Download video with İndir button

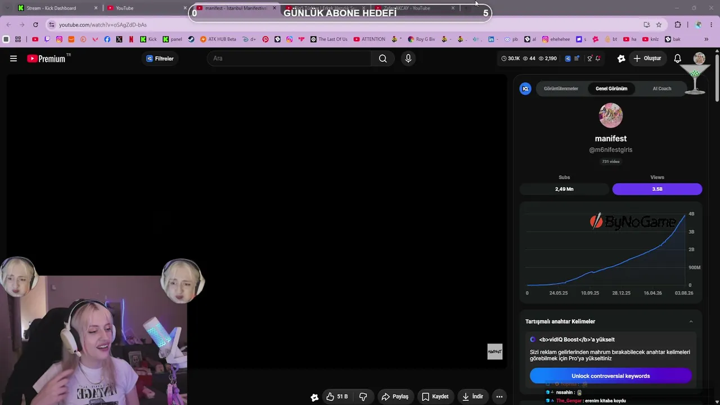[x=472, y=397]
